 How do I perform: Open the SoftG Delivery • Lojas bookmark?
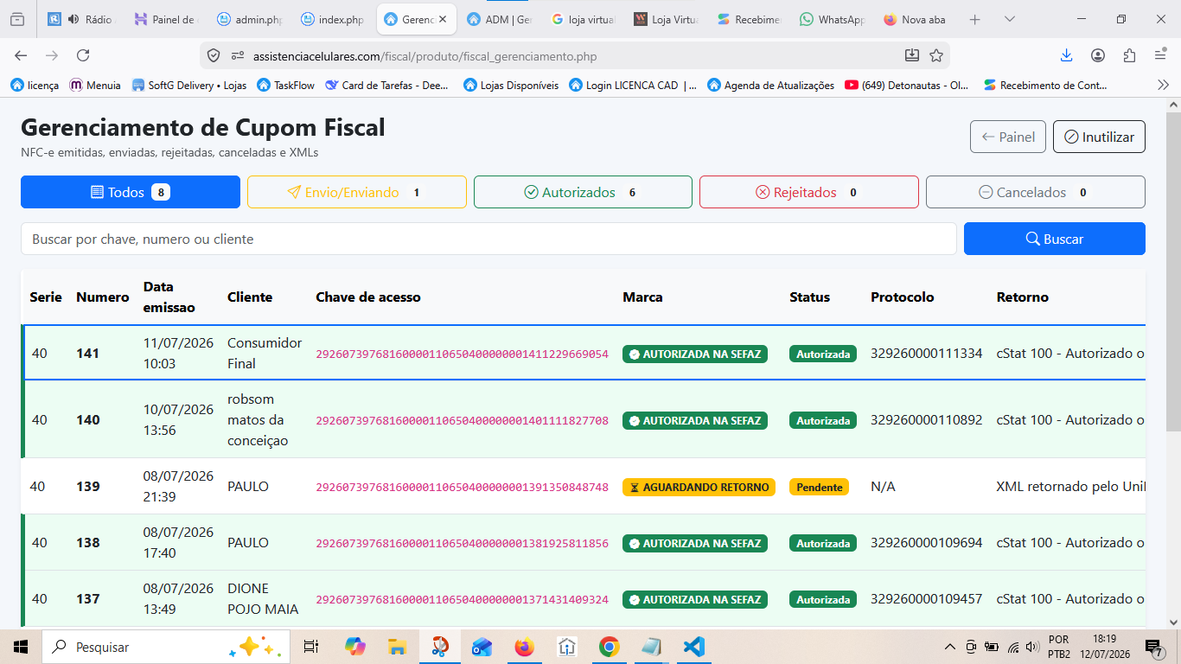(189, 85)
